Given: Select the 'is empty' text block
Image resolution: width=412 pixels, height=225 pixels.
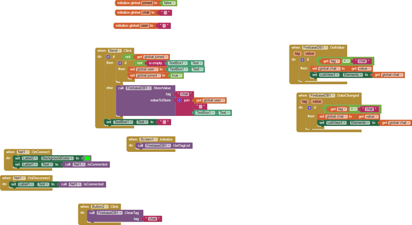Looking at the screenshot, I should pos(156,63).
